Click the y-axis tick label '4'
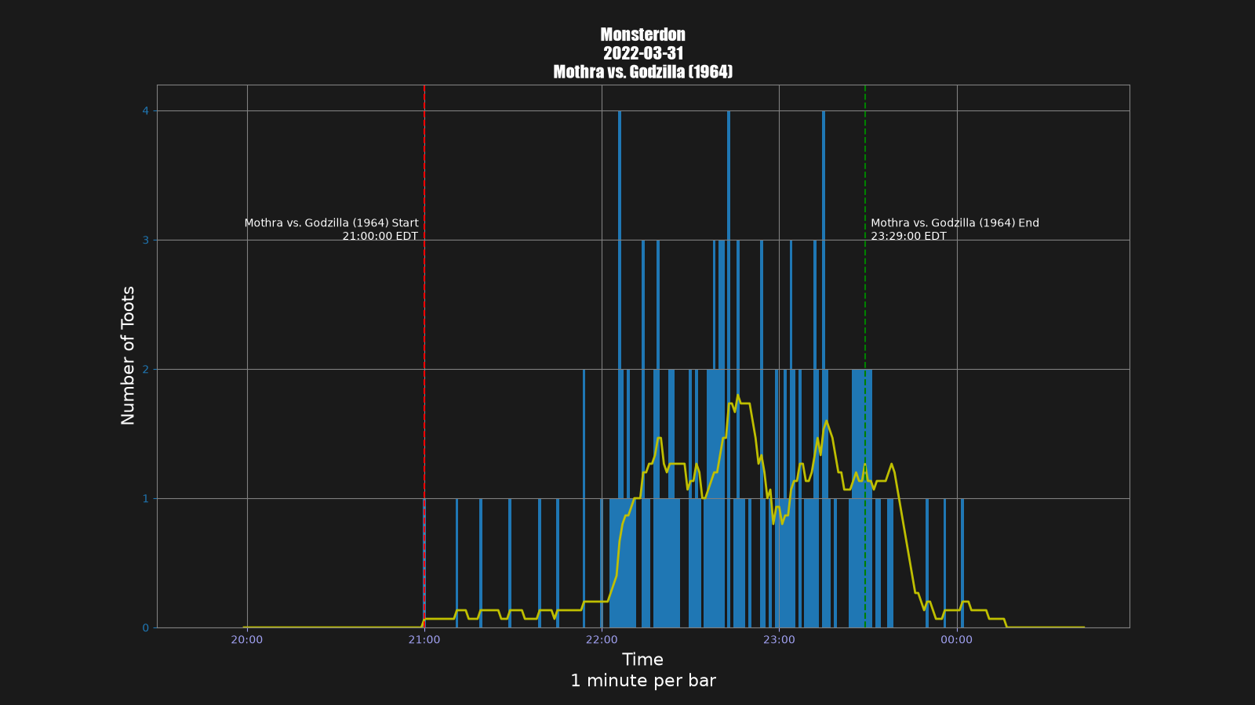Viewport: 1255px width, 705px height. coord(145,111)
